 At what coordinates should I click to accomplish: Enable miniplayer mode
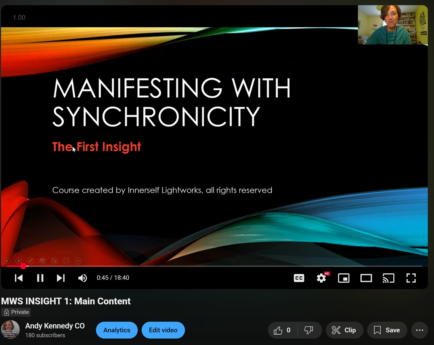344,278
